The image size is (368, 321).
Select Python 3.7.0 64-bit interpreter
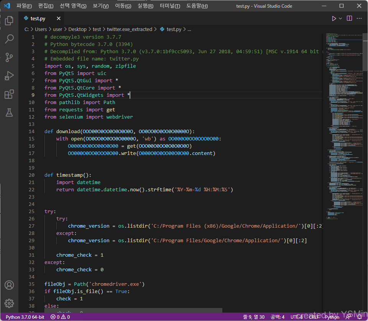[25, 317]
